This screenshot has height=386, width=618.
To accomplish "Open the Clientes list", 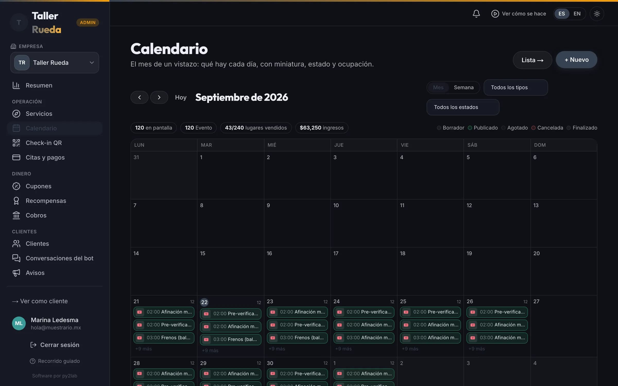I will click(55, 243).
